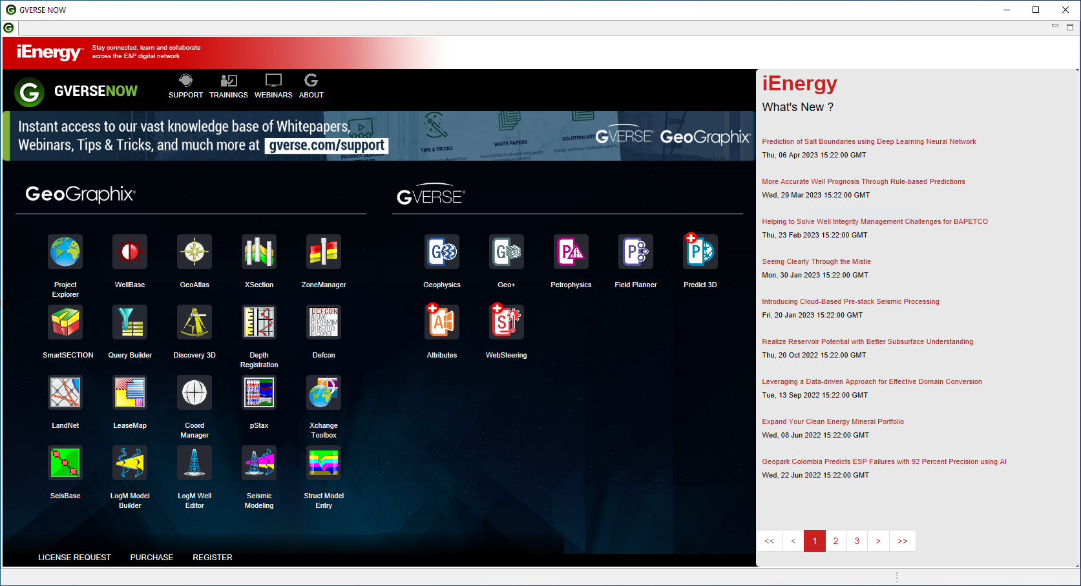Open LeaseMap application

click(x=130, y=392)
